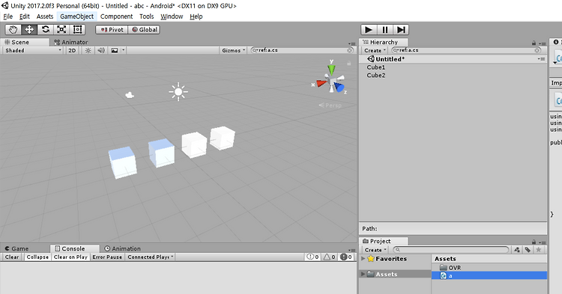Viewport: 562px width, 294px height.
Task: Select the camera gizmo in scene
Action: coord(130,95)
